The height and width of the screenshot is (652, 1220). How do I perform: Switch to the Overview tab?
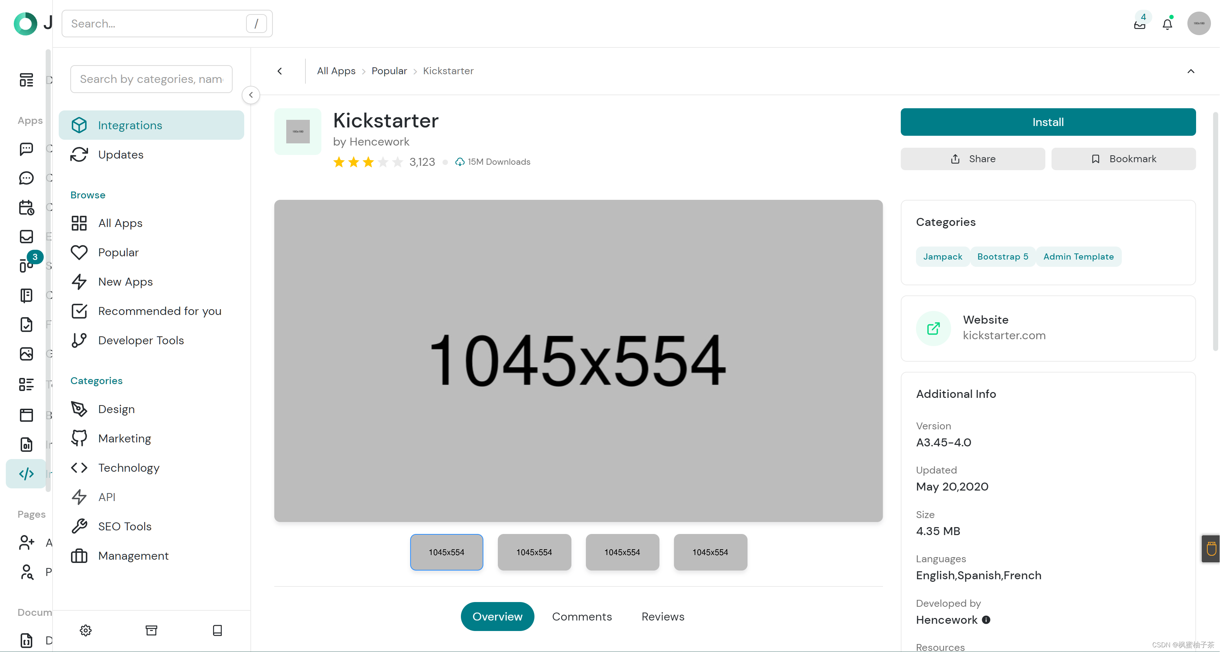tap(497, 617)
